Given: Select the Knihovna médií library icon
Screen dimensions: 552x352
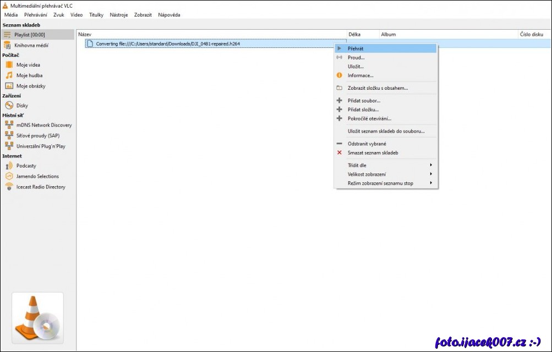Looking at the screenshot, I should point(7,45).
